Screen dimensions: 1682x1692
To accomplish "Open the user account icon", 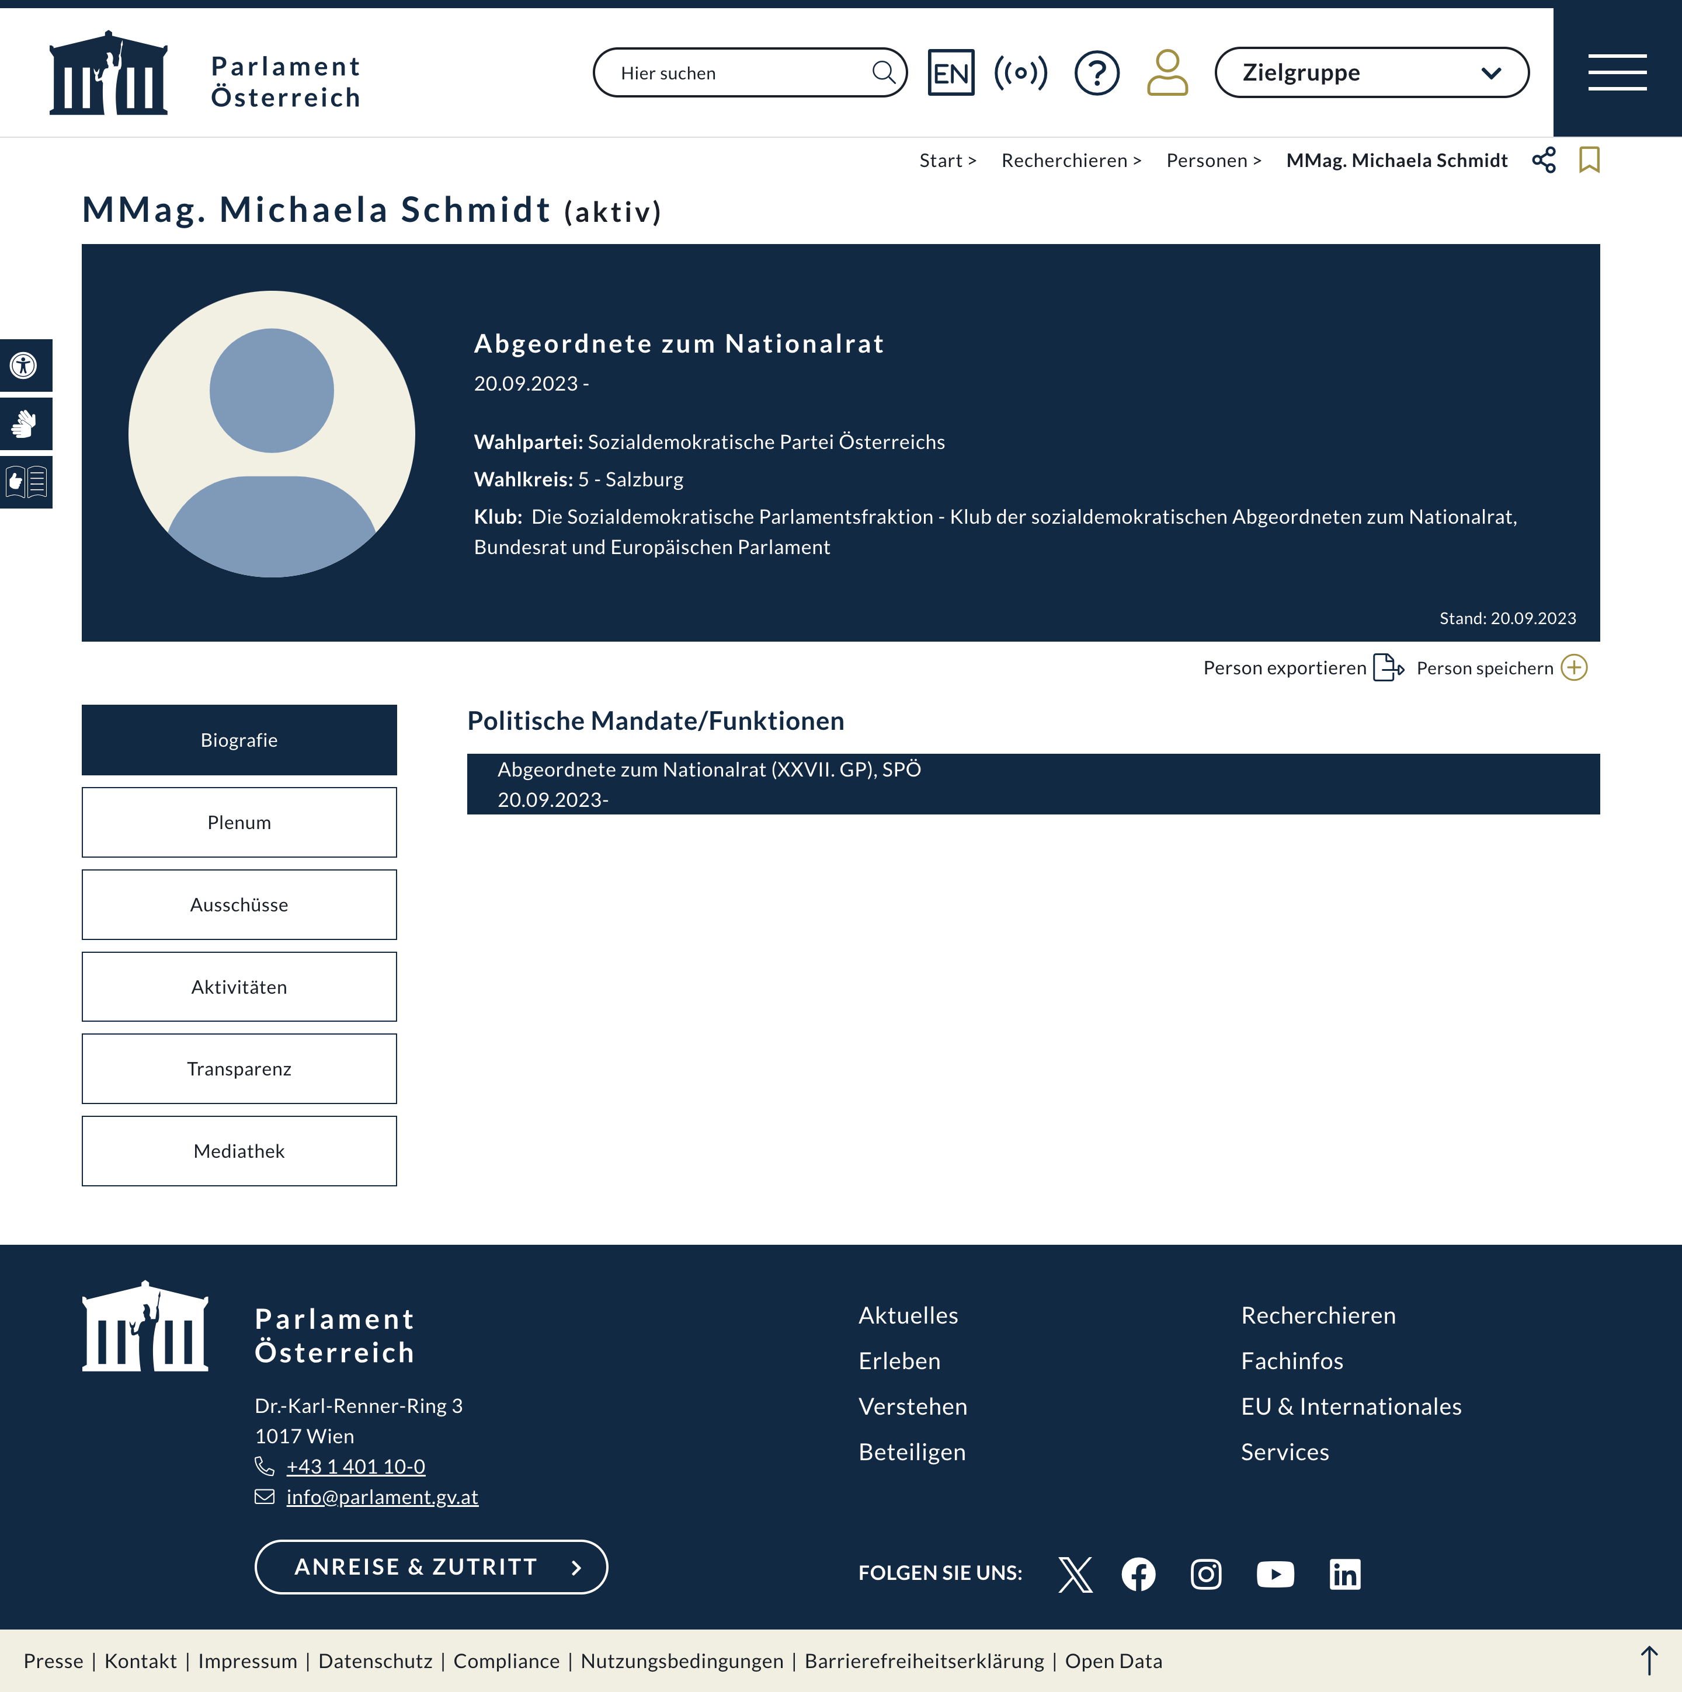I will point(1167,72).
